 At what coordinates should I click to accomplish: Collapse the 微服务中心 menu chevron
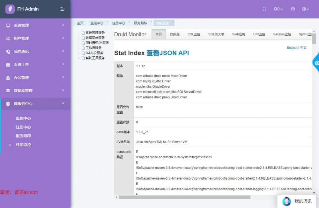tap(63, 104)
